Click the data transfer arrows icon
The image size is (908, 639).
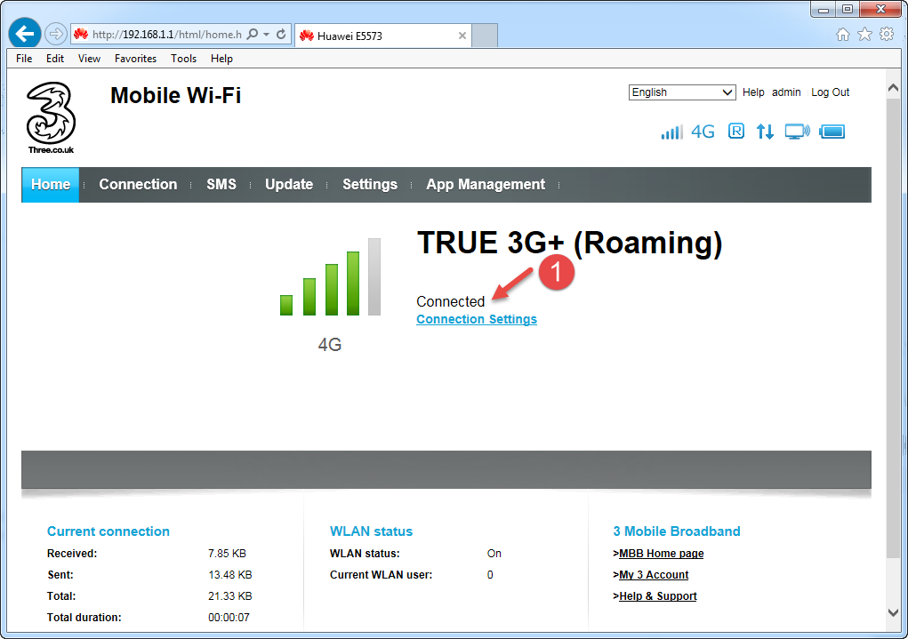click(765, 132)
